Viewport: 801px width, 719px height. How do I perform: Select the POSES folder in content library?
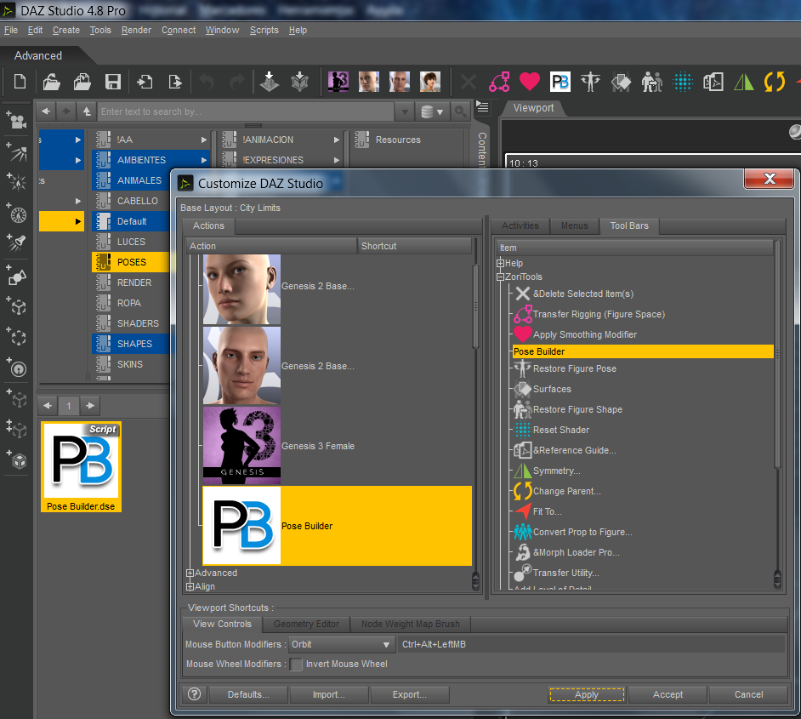click(x=131, y=262)
